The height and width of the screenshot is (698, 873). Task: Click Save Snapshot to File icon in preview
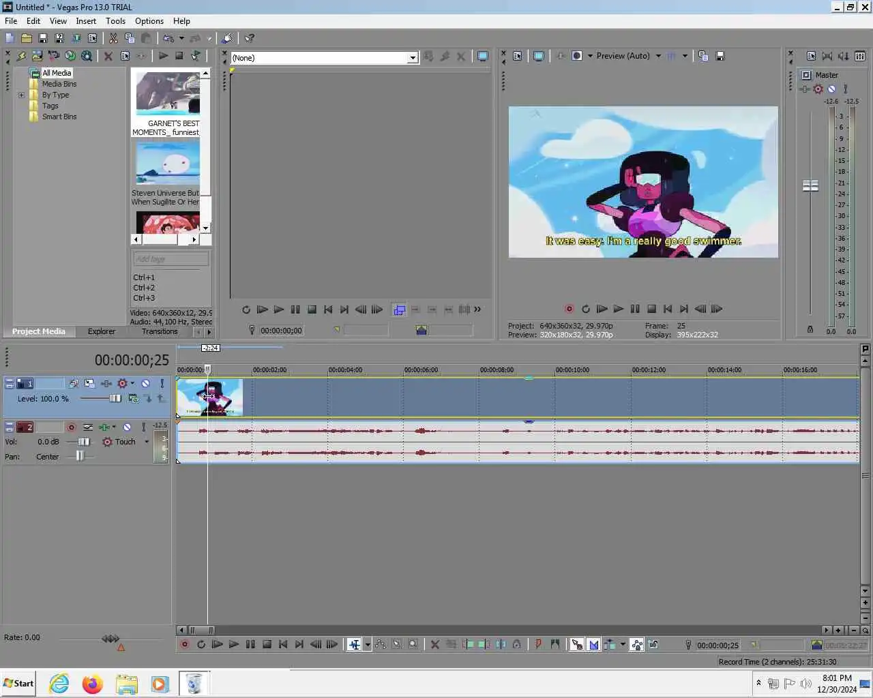pyautogui.click(x=720, y=56)
